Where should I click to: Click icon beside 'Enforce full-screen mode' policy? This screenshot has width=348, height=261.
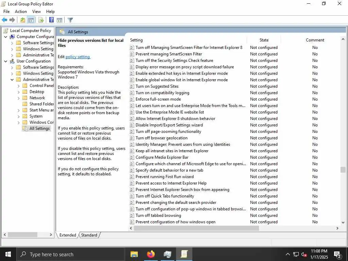pyautogui.click(x=132, y=99)
